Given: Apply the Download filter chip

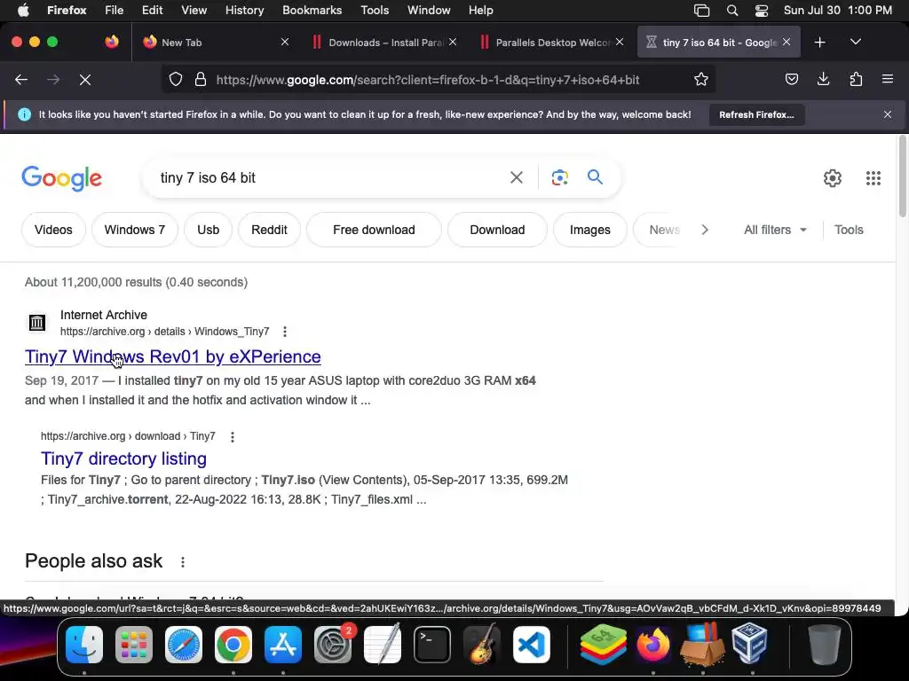Looking at the screenshot, I should [497, 230].
